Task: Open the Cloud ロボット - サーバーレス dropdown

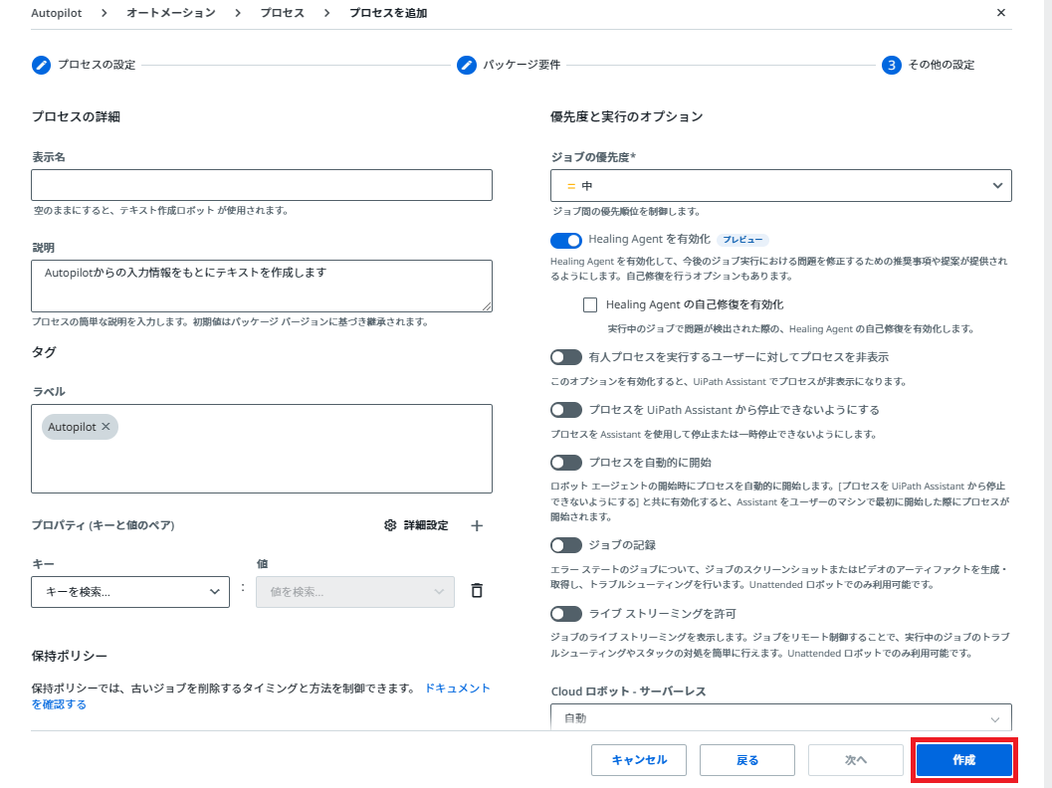Action: tap(780, 718)
